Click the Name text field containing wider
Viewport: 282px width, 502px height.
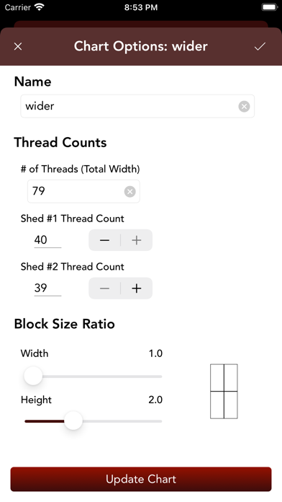137,106
